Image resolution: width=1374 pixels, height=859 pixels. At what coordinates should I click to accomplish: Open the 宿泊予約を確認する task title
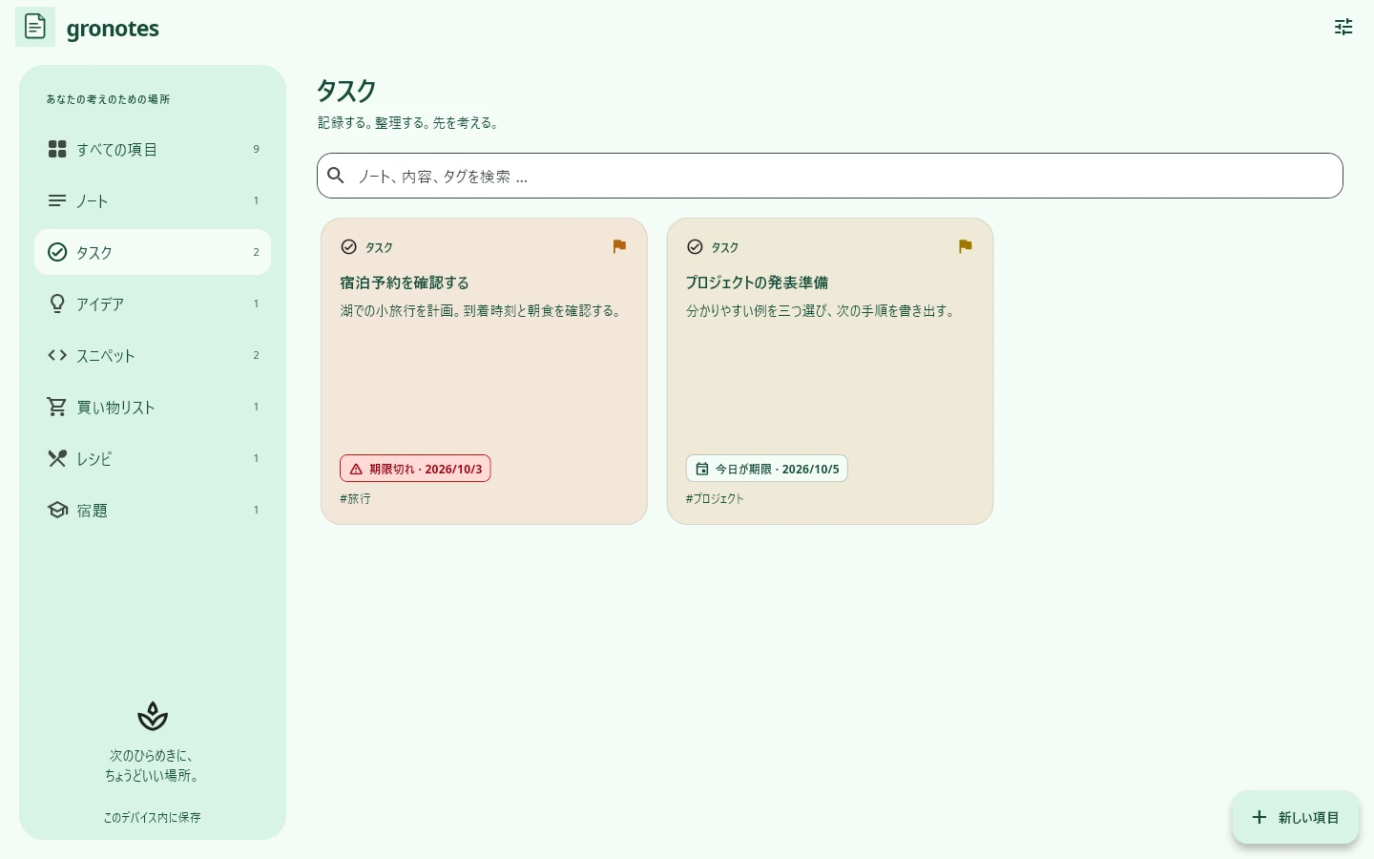tap(405, 283)
